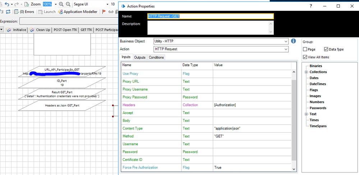Switch to the Conditions tab
The height and width of the screenshot is (175, 359).
point(156,57)
